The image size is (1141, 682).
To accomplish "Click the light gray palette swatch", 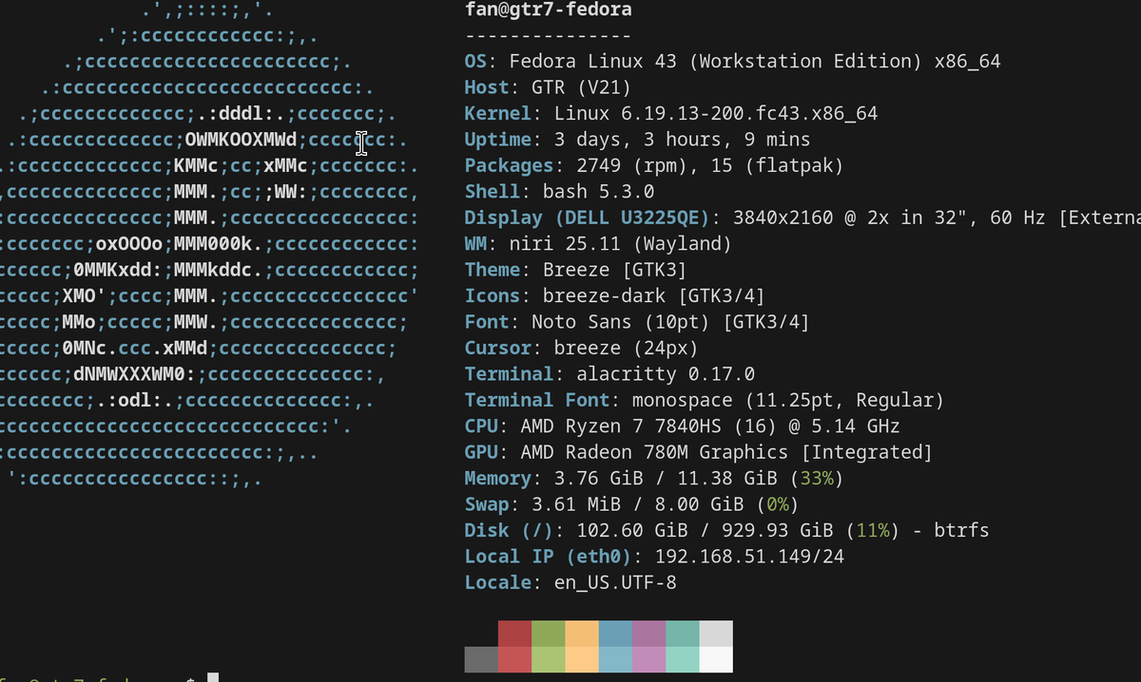I will [x=716, y=634].
